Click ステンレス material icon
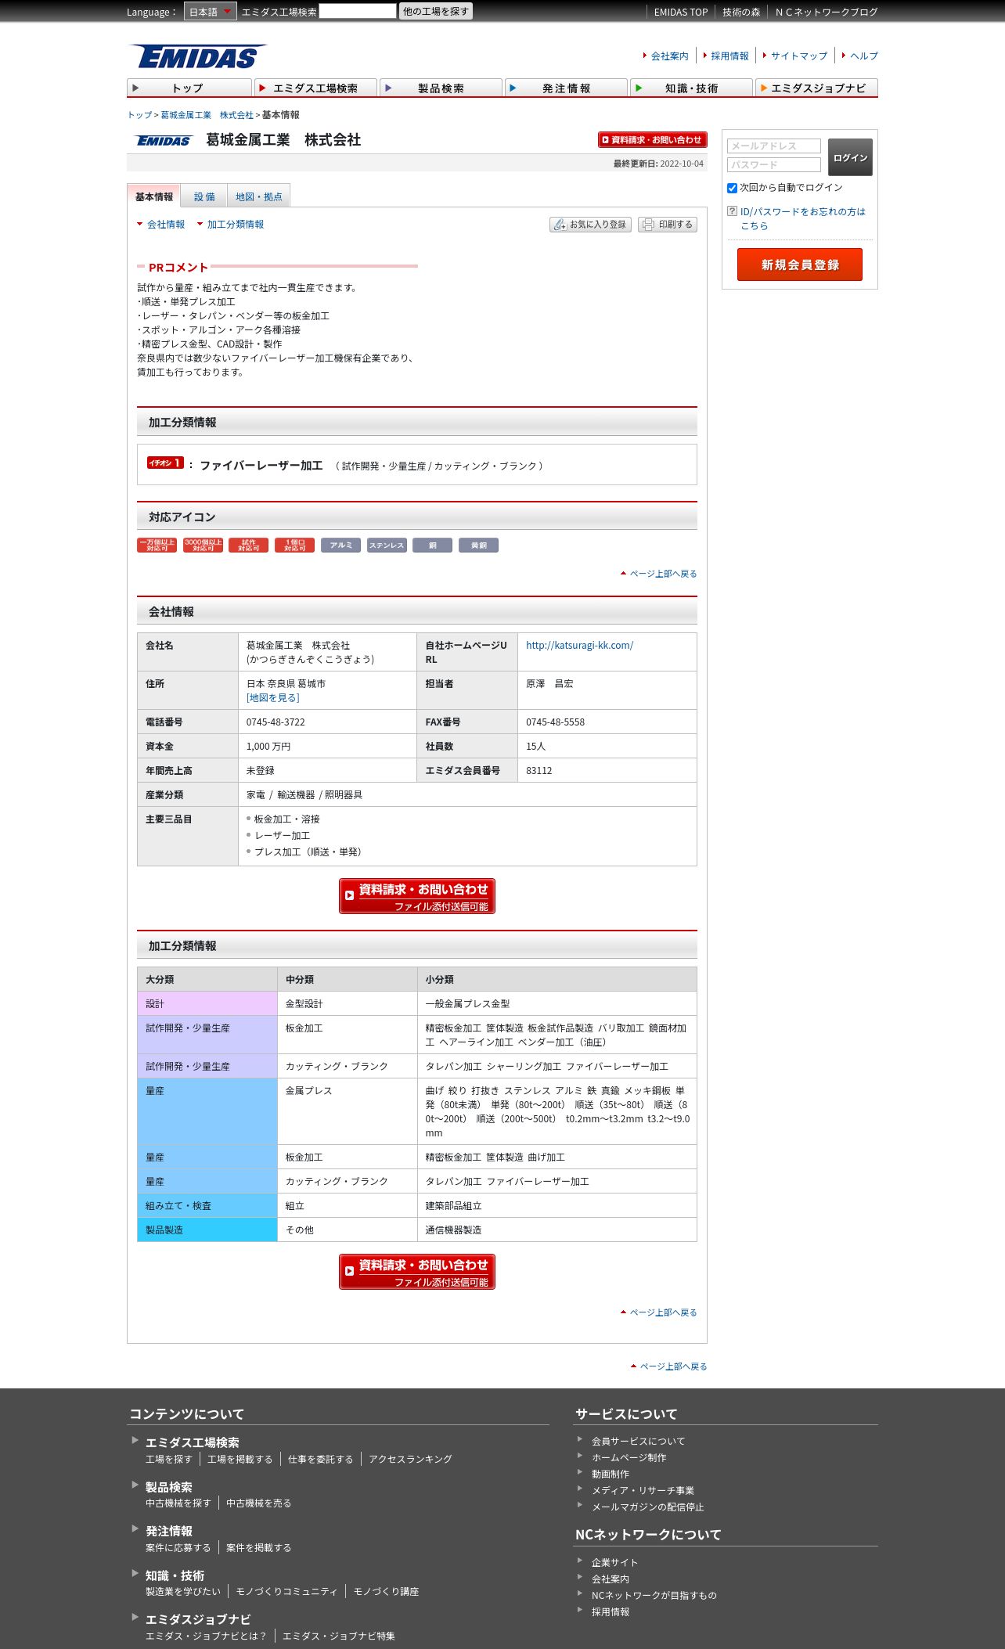Image resolution: width=1005 pixels, height=1649 pixels. point(387,545)
